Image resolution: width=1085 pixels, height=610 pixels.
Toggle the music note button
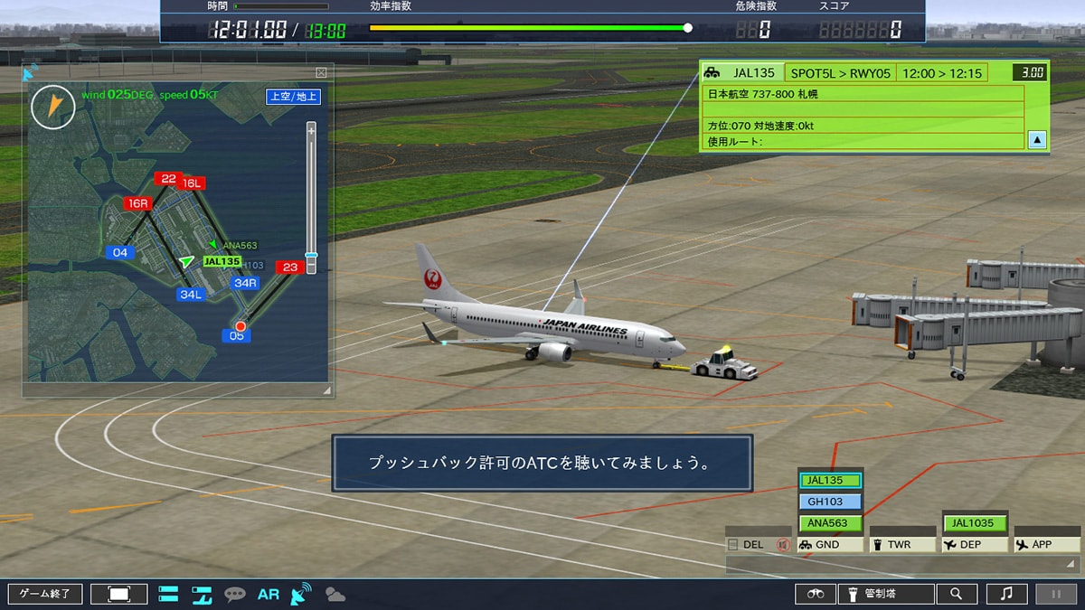pyautogui.click(x=1006, y=594)
